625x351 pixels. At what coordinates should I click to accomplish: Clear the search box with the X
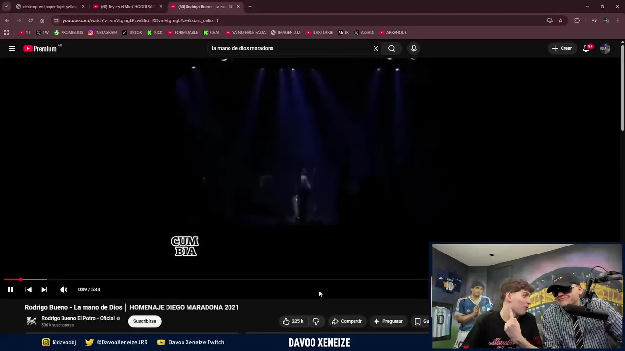[376, 48]
